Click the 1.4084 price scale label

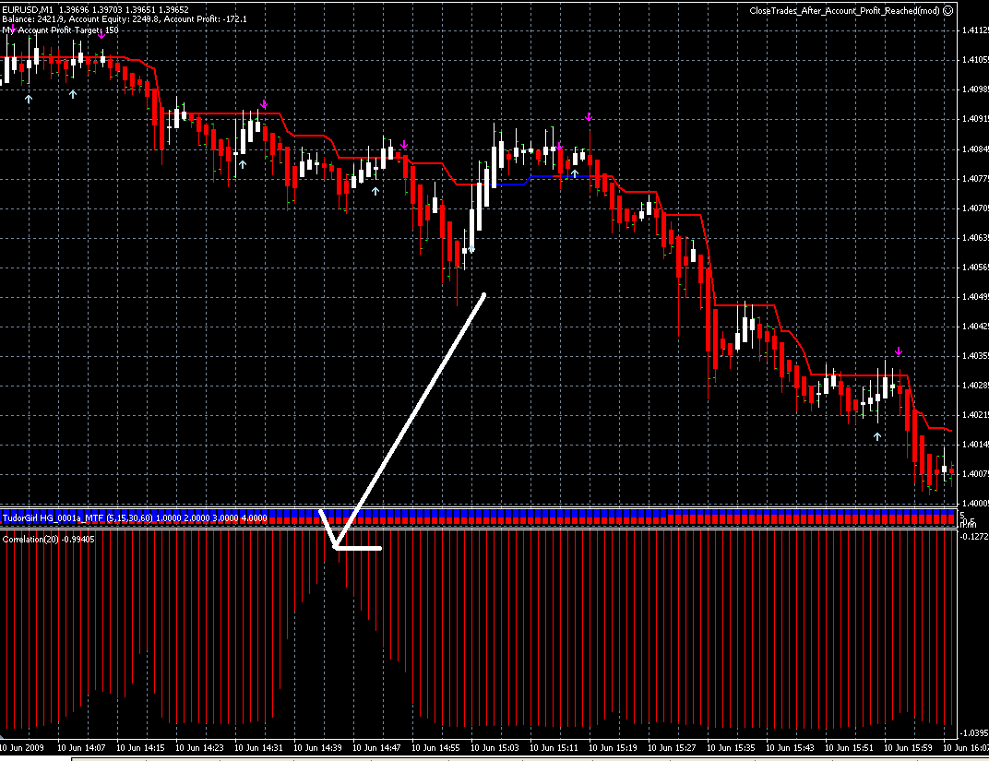(x=975, y=149)
